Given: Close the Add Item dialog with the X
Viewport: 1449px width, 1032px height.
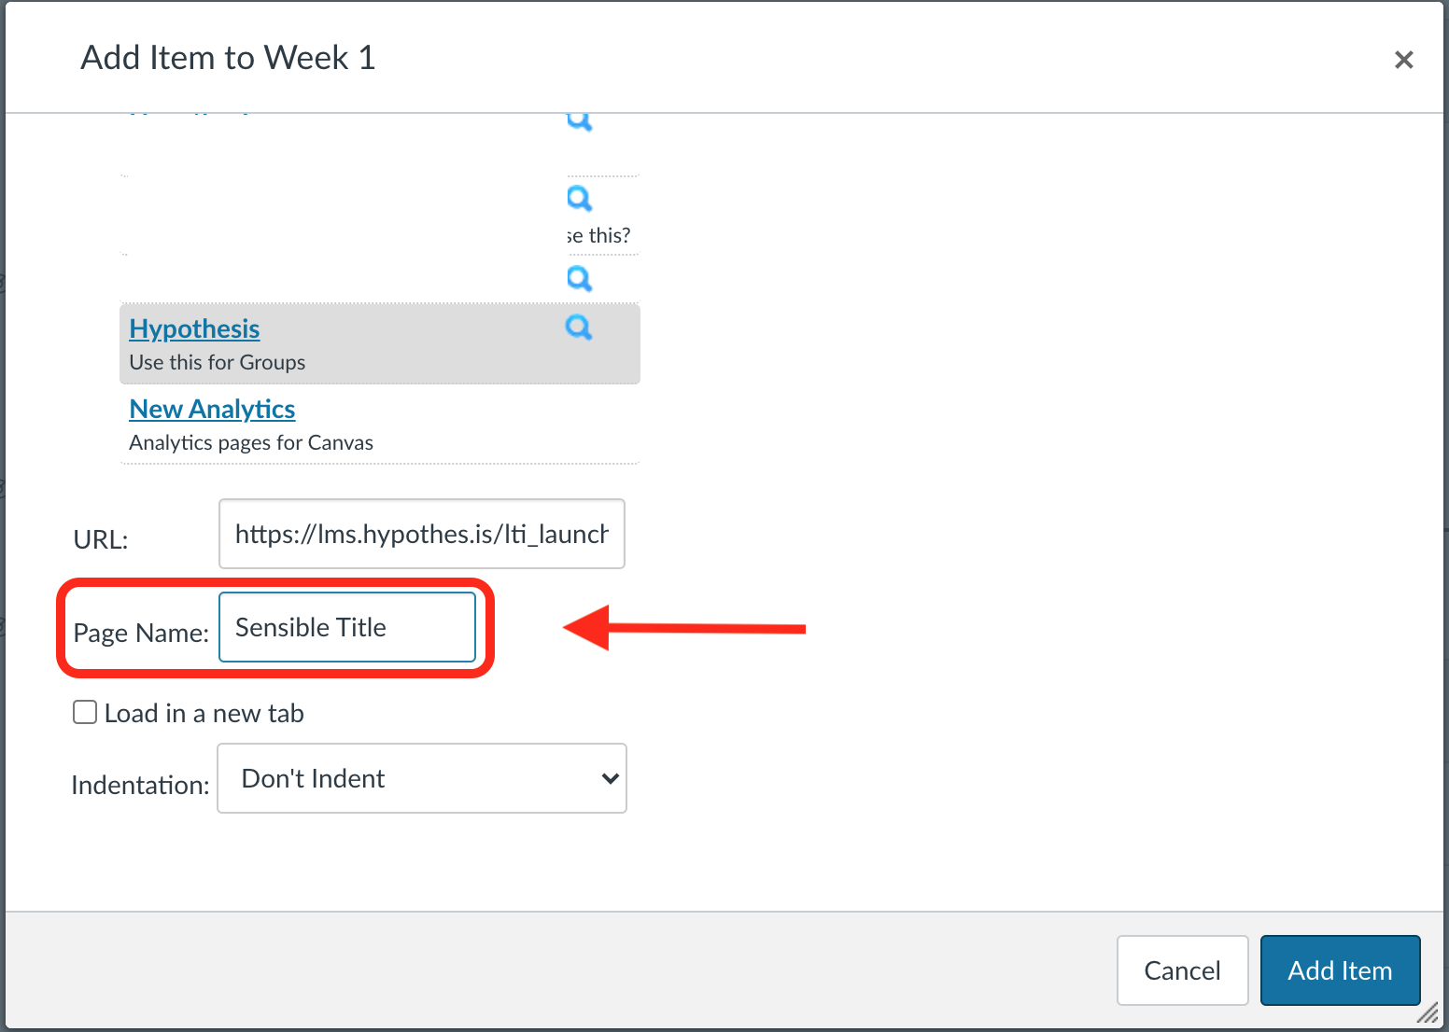Looking at the screenshot, I should pyautogui.click(x=1403, y=59).
